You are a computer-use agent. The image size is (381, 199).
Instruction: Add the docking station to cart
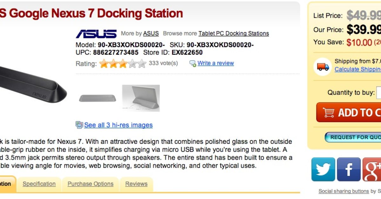pos(349,112)
